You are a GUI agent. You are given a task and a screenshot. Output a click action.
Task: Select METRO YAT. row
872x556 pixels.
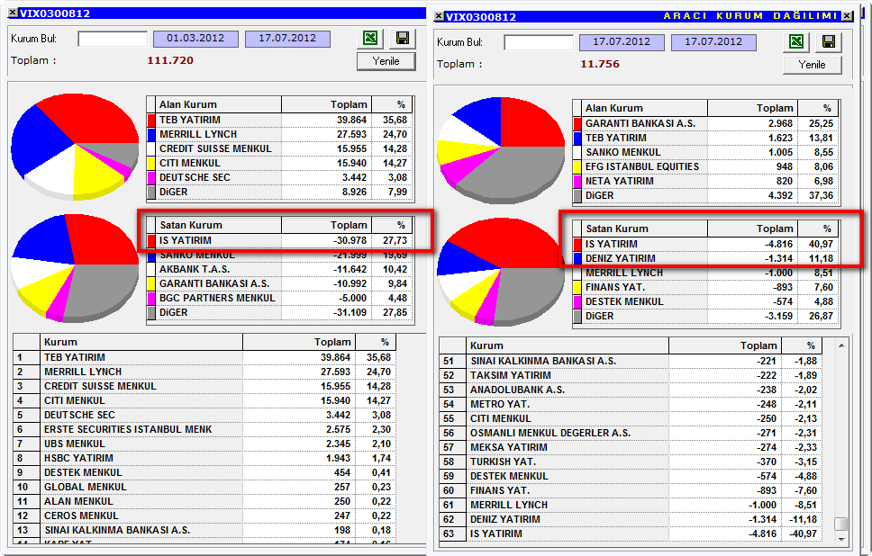pyautogui.click(x=631, y=404)
